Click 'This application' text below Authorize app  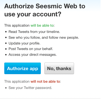[17, 81]
